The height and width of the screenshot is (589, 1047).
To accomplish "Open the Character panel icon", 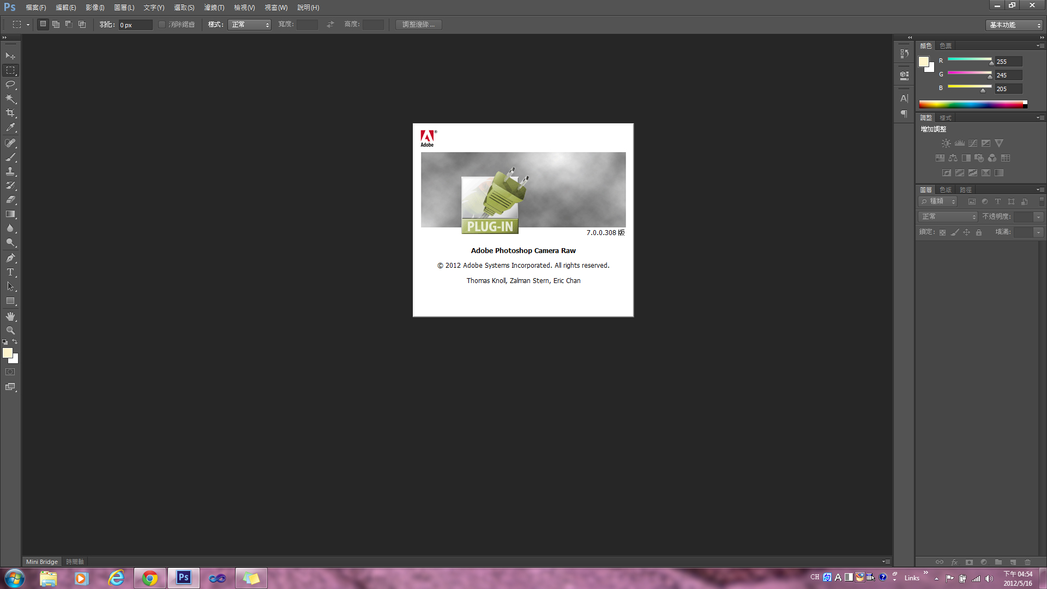I will pos(904,99).
